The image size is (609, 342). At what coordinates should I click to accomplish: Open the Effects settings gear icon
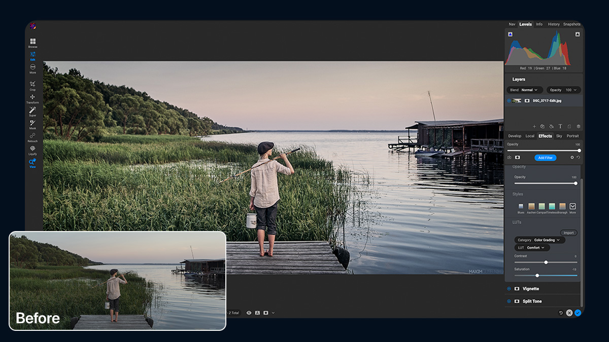572,157
